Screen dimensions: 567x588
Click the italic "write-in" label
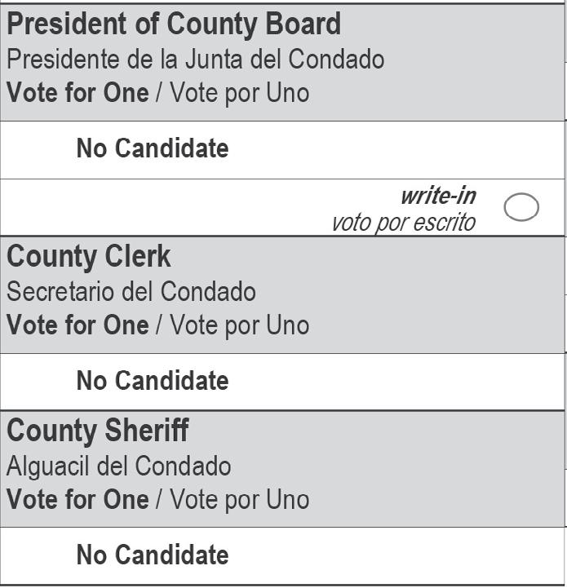click(437, 196)
